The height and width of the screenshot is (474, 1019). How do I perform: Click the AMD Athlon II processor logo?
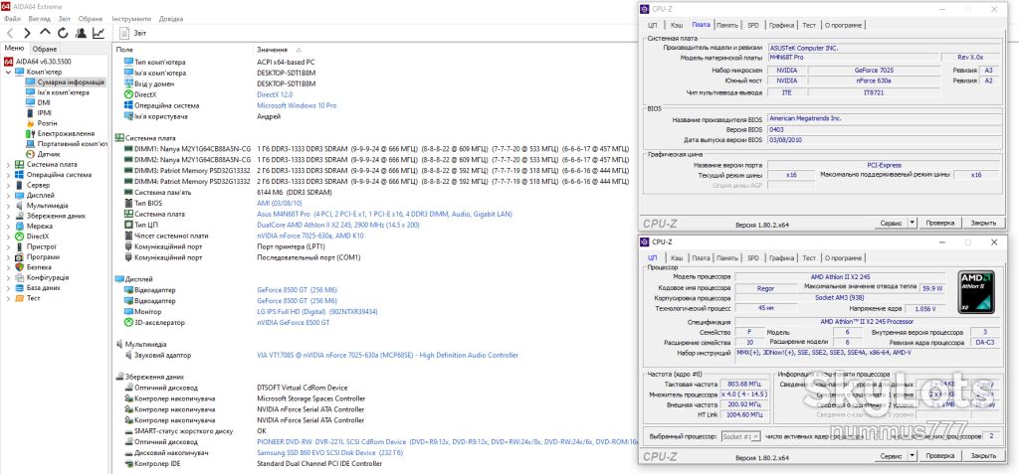(x=975, y=291)
